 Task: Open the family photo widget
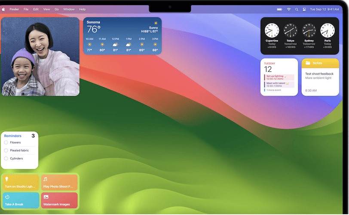(x=40, y=56)
